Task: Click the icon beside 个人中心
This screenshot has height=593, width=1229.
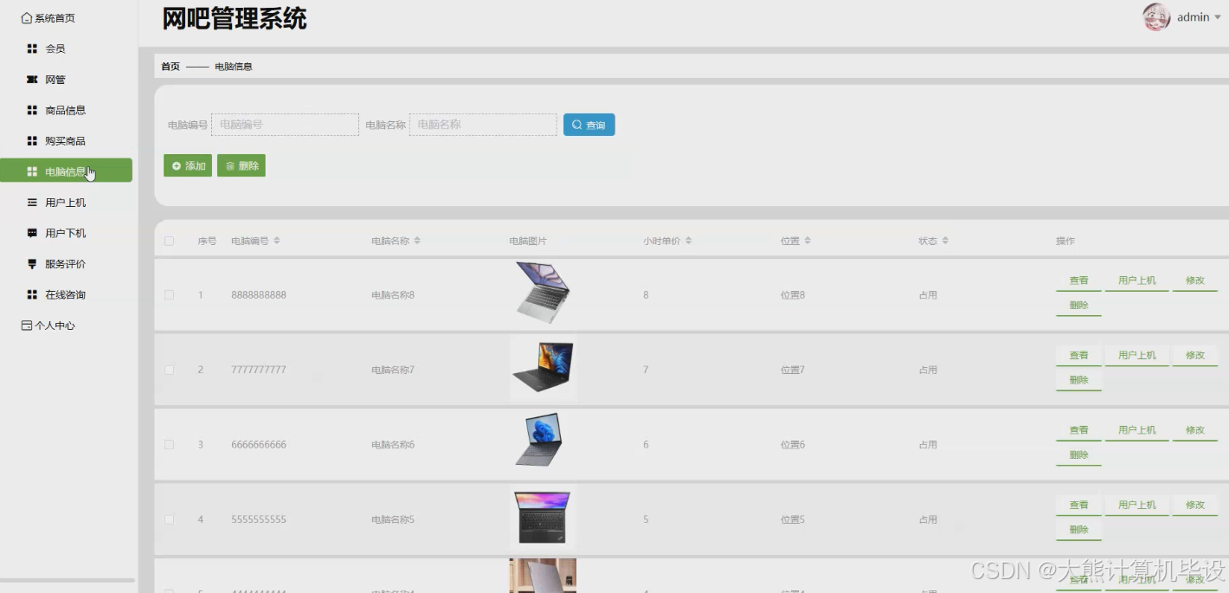Action: [27, 326]
